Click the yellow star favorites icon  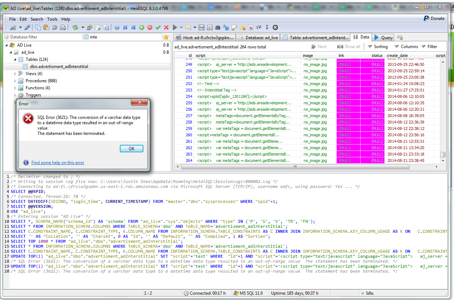point(166,37)
